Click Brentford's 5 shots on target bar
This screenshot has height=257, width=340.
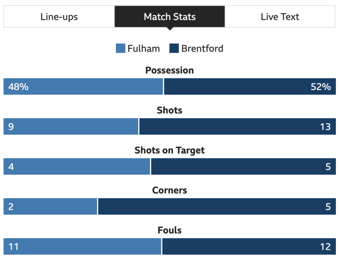[243, 167]
